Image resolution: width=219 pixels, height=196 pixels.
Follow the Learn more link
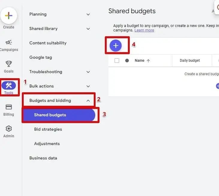click(x=144, y=30)
